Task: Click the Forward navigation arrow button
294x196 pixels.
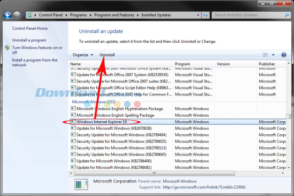Action: tap(17, 15)
